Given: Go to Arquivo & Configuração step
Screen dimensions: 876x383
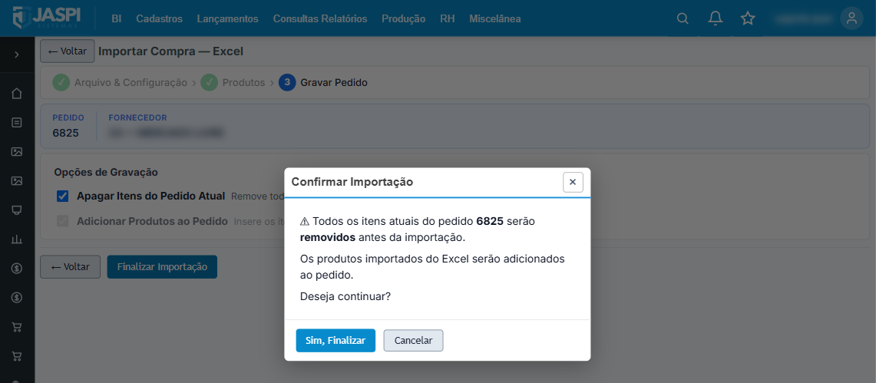Looking at the screenshot, I should 120,83.
